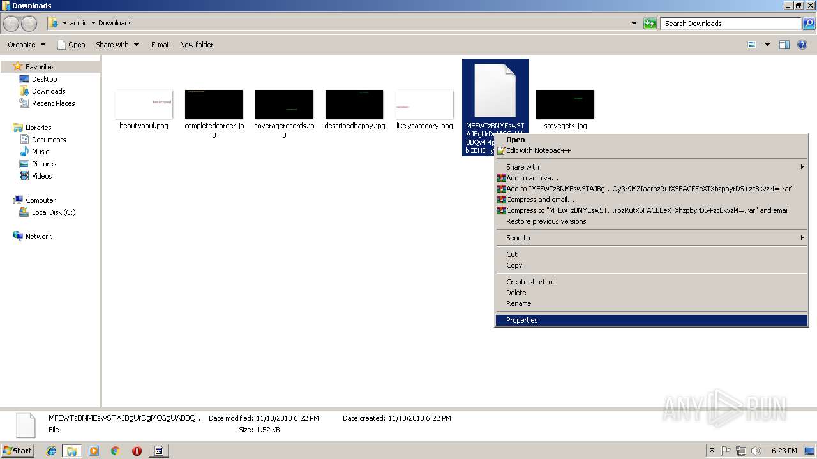Select Computer in the navigation pane
This screenshot has width=817, height=459.
pos(40,200)
